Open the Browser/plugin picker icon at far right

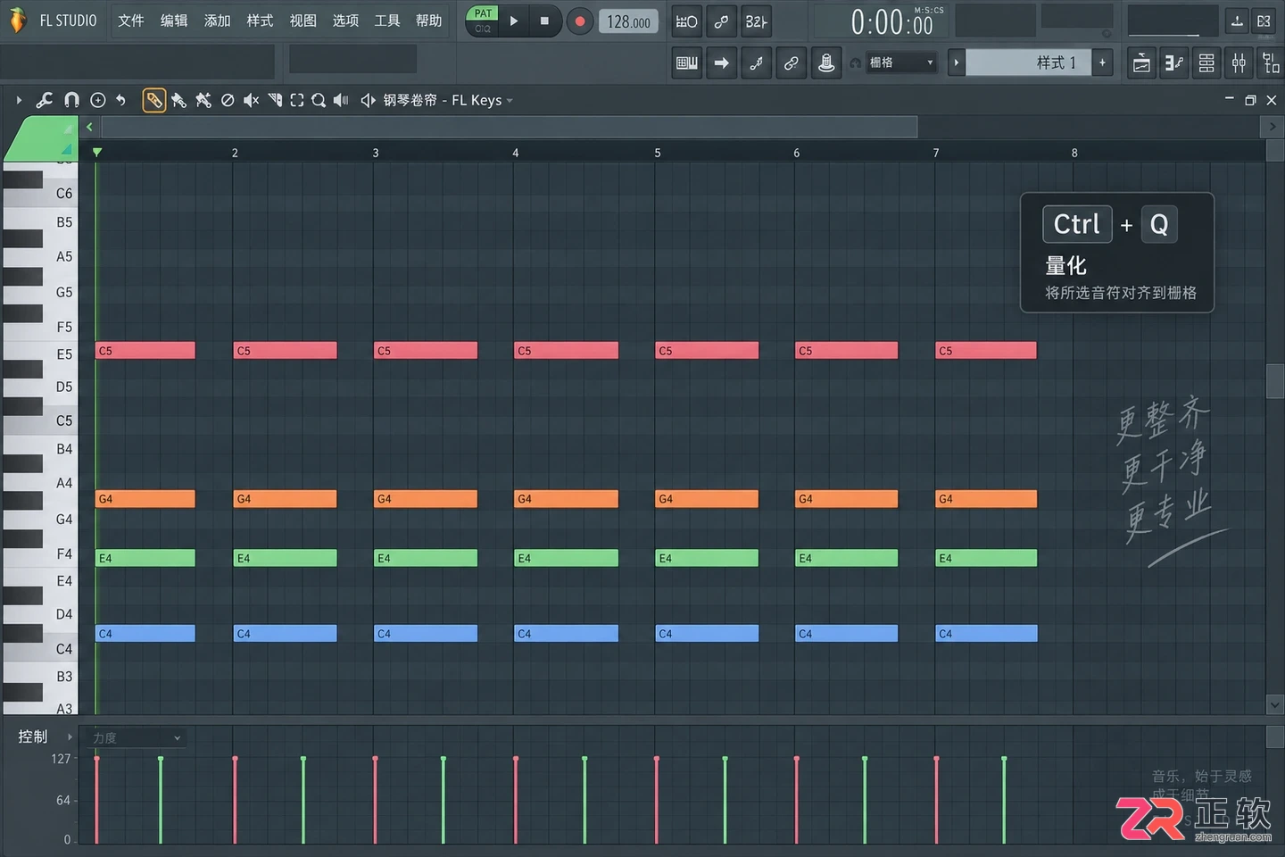[1271, 62]
